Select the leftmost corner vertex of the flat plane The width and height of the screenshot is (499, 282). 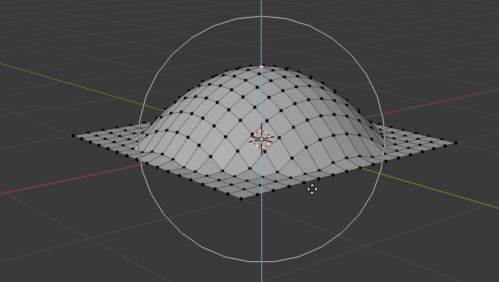pos(72,135)
